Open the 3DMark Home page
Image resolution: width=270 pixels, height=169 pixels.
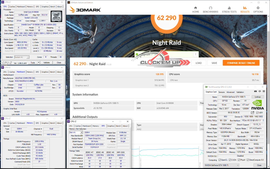pyautogui.click(x=195, y=10)
